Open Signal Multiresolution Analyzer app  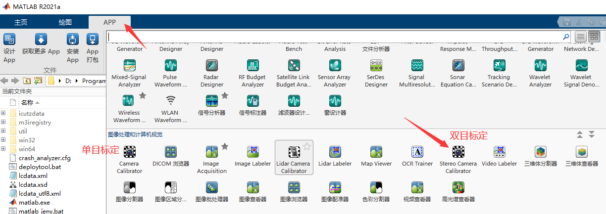tap(417, 73)
